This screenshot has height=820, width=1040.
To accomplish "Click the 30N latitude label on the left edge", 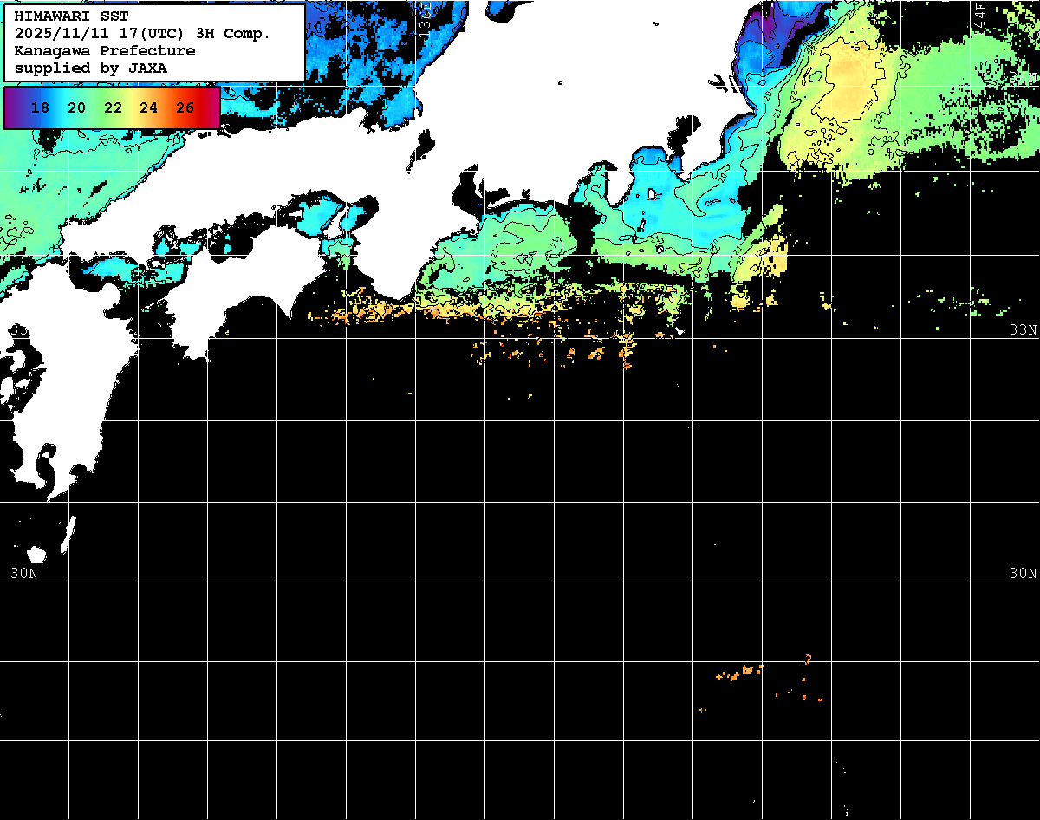I will click(23, 573).
